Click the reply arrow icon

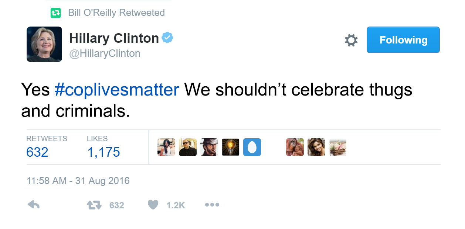(34, 205)
